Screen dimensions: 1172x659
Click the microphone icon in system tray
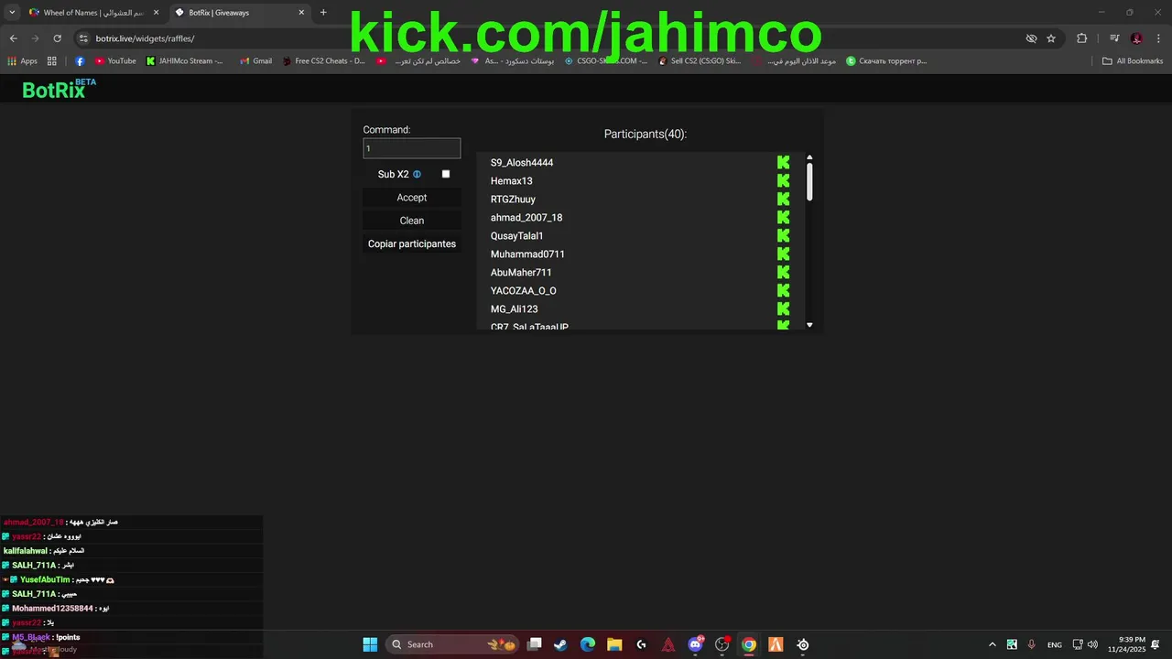[1032, 644]
